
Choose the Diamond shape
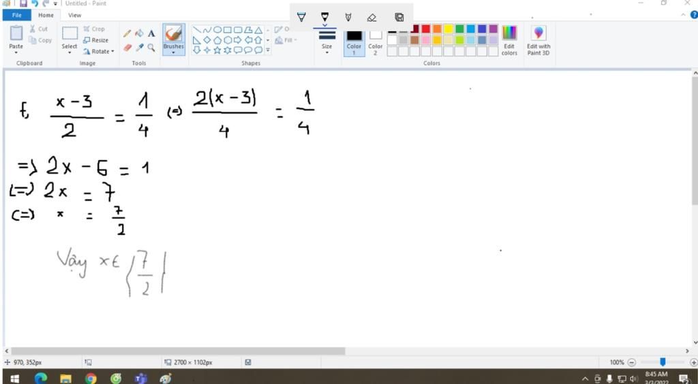(207, 40)
